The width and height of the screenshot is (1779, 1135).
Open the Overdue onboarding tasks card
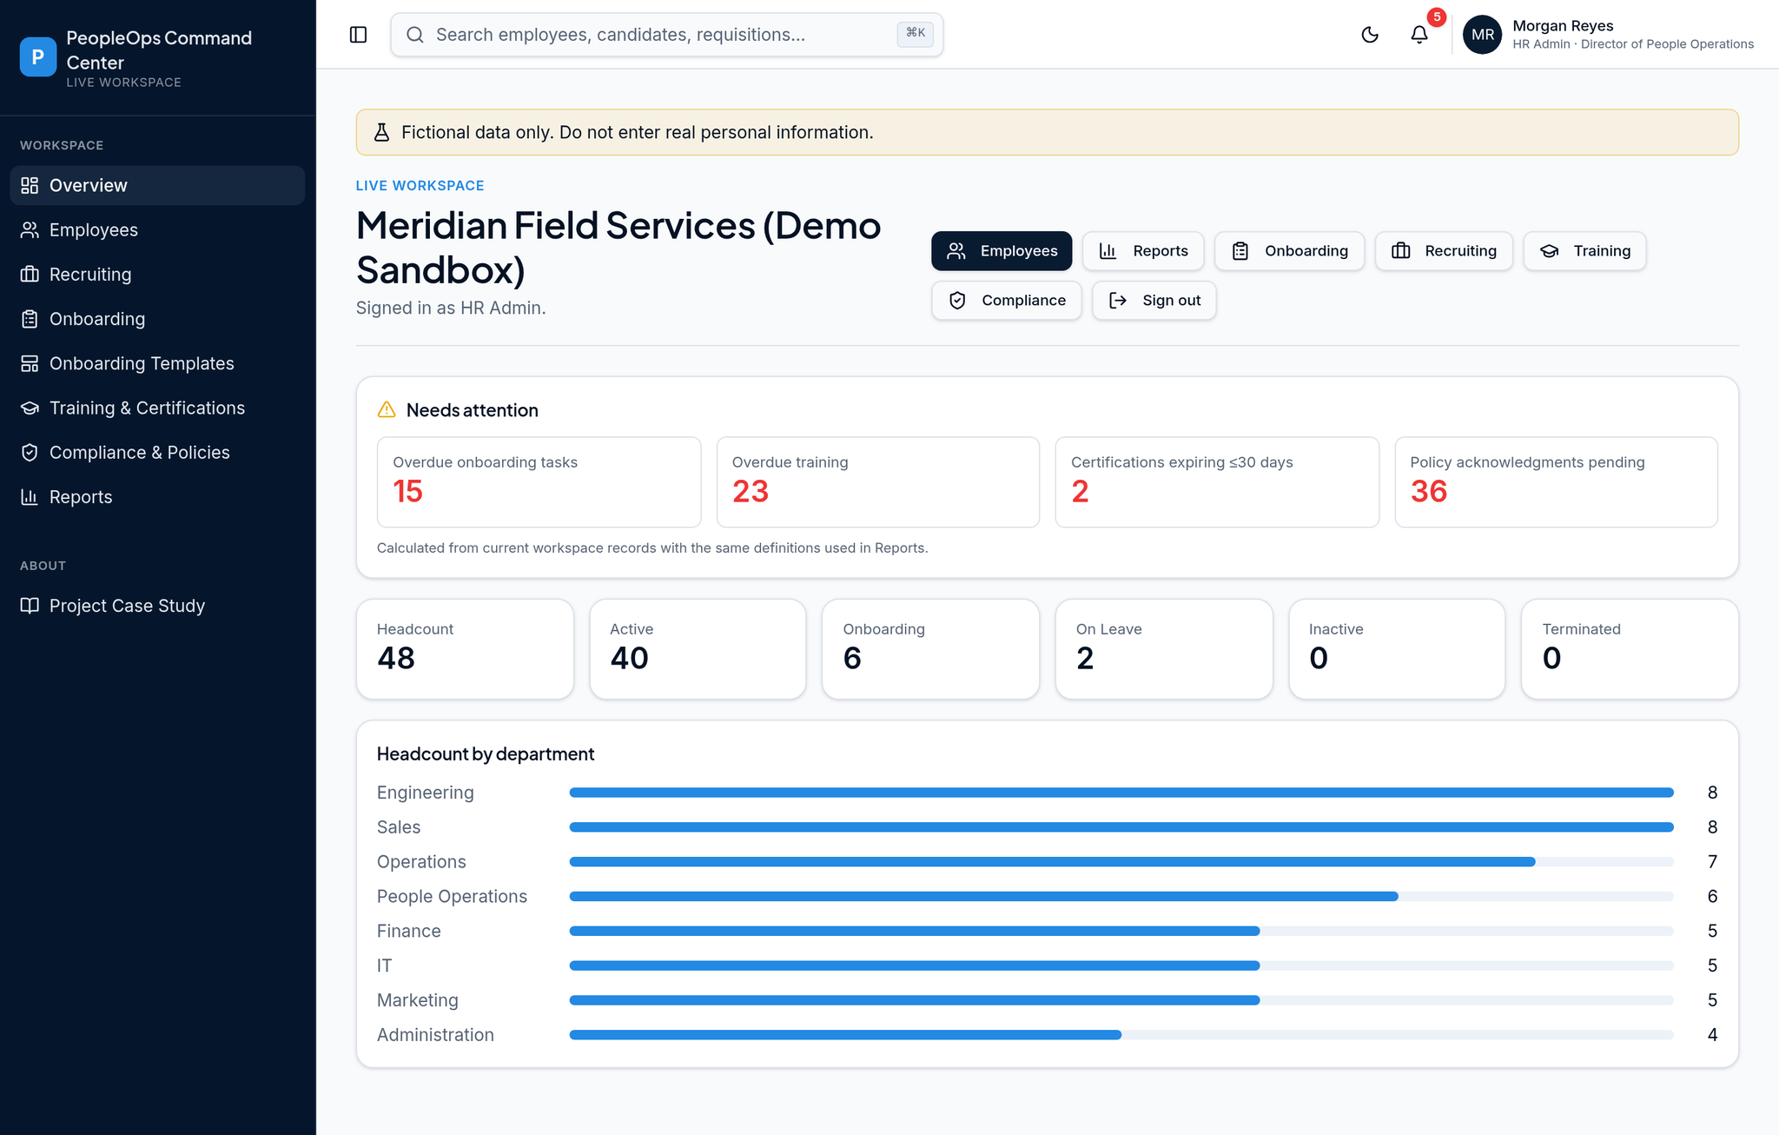pyautogui.click(x=539, y=482)
